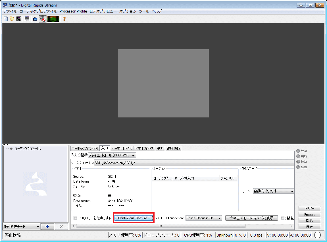This screenshot has height=242, width=327.
Task: Click the Continuous Capture... button
Action: coord(134,218)
